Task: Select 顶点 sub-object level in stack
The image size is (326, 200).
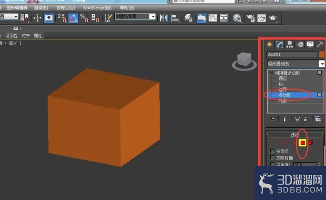Action: point(283,78)
